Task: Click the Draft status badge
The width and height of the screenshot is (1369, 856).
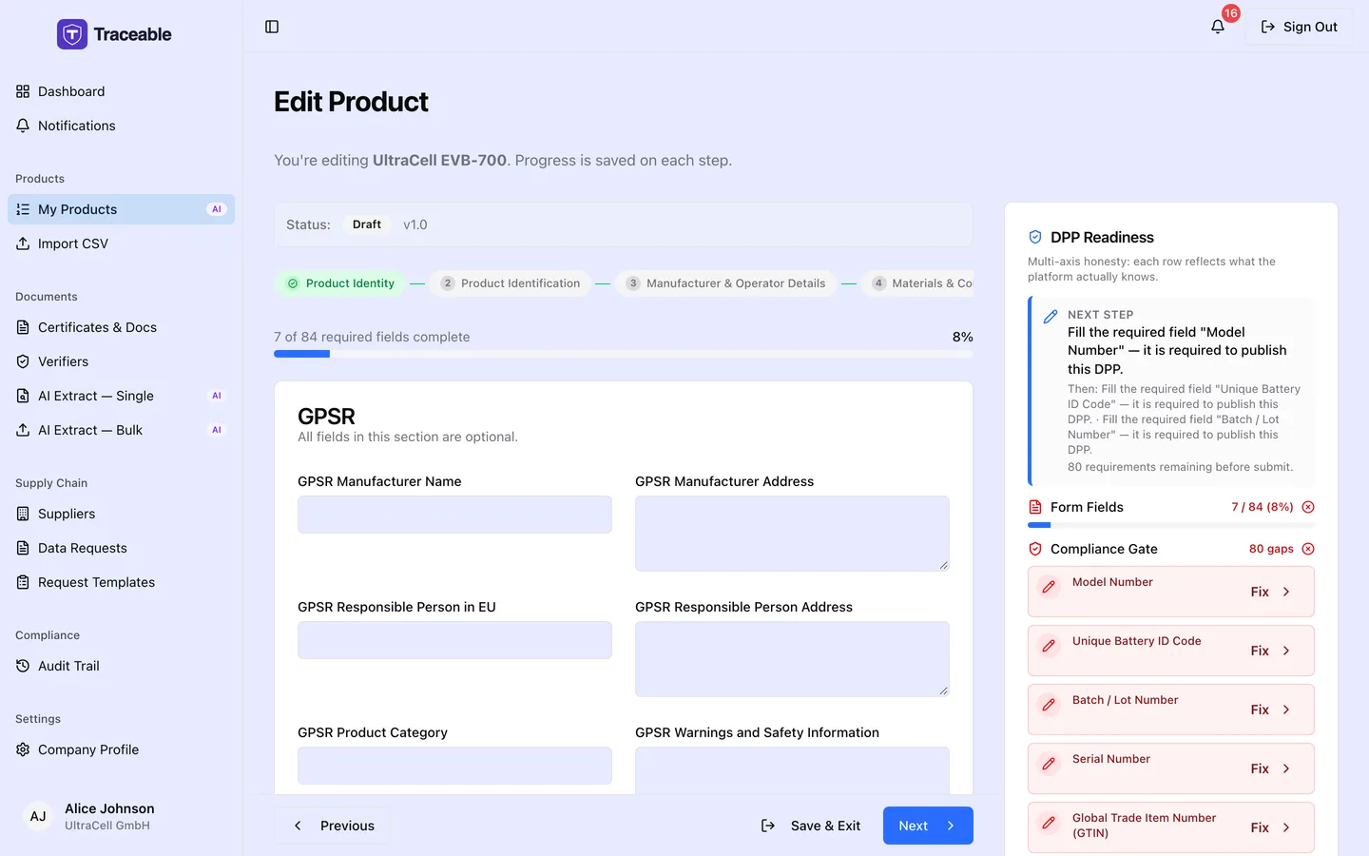Action: click(x=367, y=224)
